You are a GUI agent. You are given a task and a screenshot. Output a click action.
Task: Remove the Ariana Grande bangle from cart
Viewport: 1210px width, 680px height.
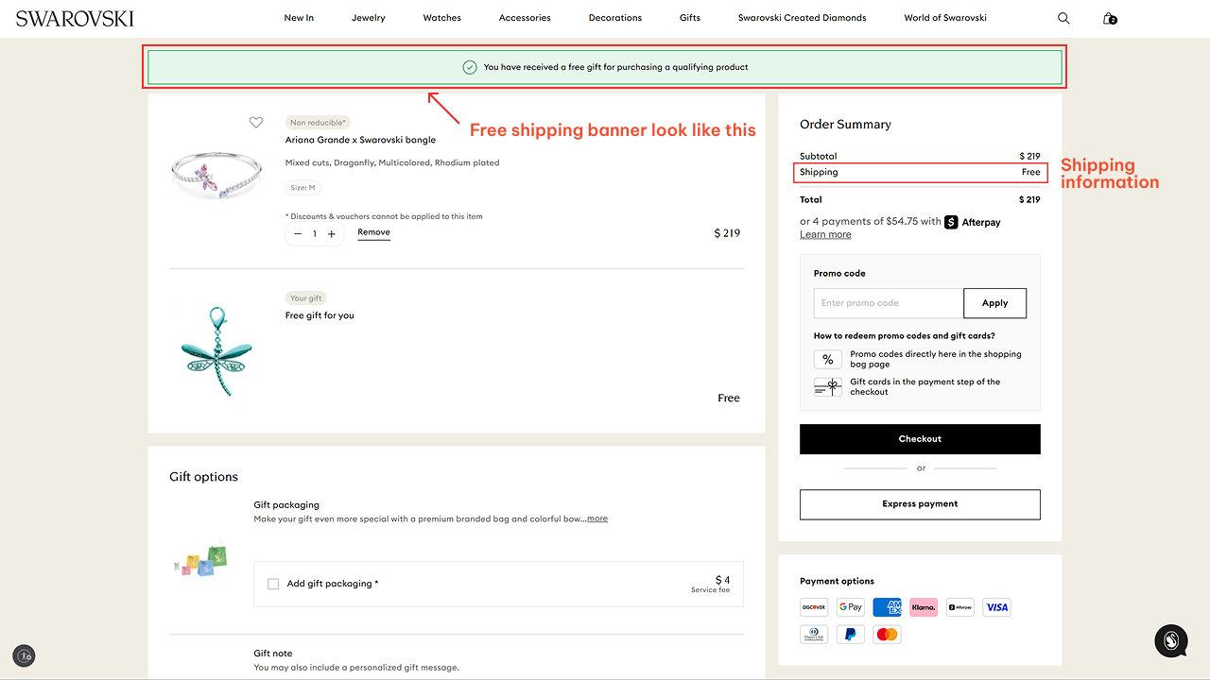tap(373, 231)
